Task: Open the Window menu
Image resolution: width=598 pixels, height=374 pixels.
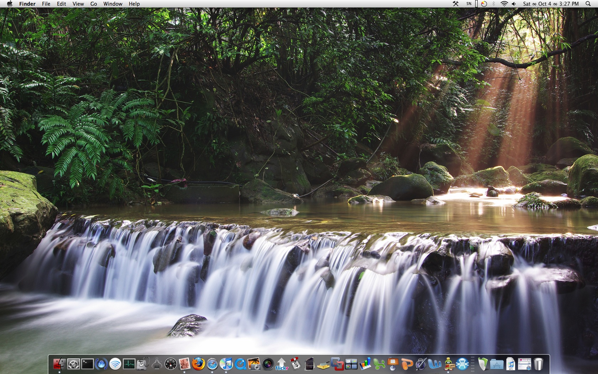Action: [x=113, y=4]
